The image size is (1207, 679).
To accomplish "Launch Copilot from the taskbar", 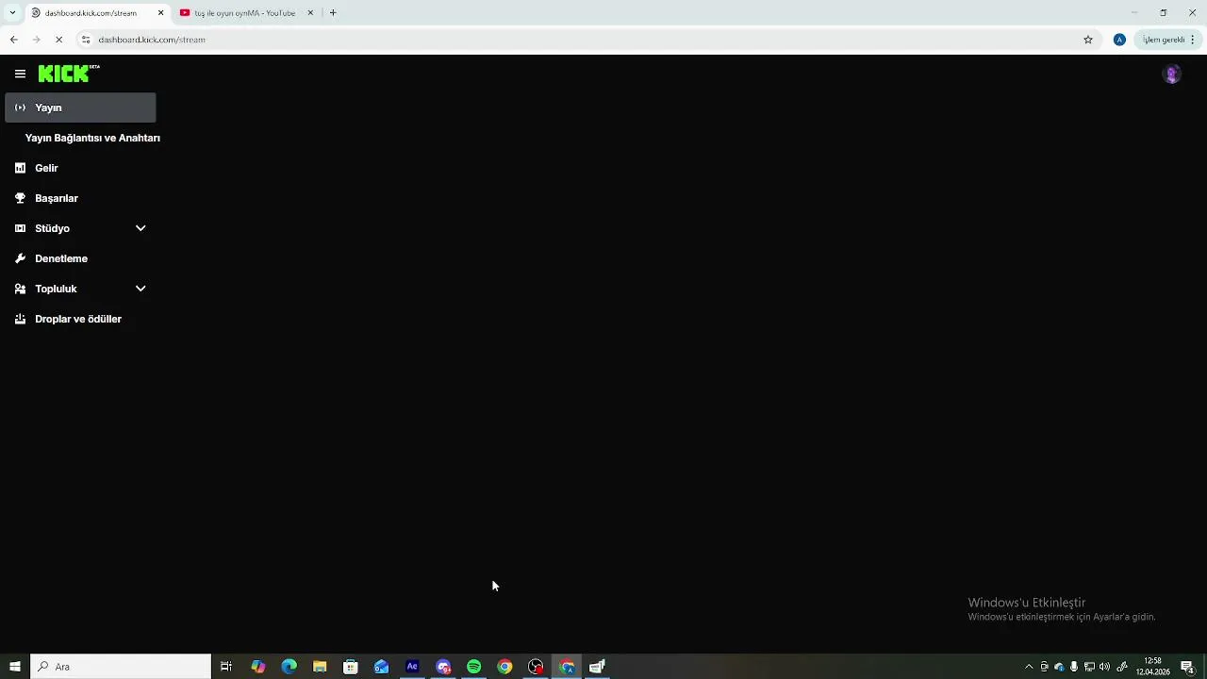I will coord(257,667).
